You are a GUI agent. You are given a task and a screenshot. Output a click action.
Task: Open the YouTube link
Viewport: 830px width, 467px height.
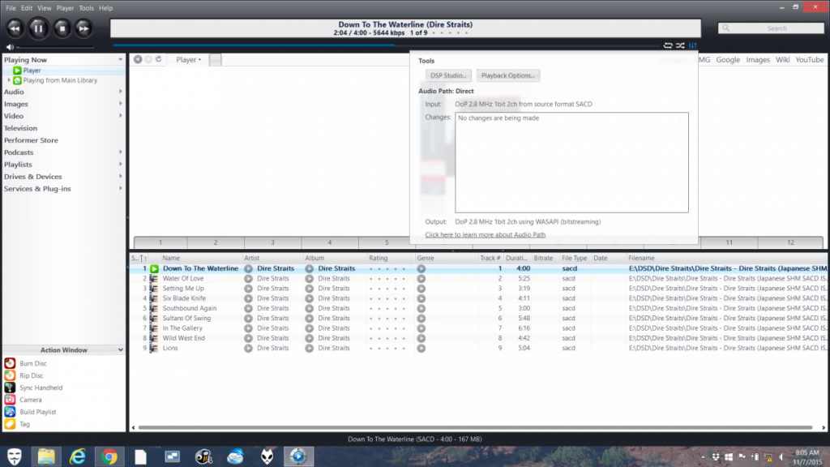click(x=810, y=60)
